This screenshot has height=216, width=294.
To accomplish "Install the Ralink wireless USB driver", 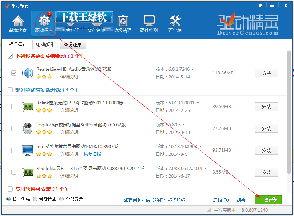I will 266,107.
